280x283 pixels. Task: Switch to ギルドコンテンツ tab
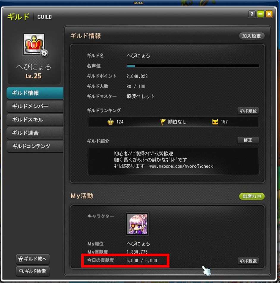tap(35, 146)
